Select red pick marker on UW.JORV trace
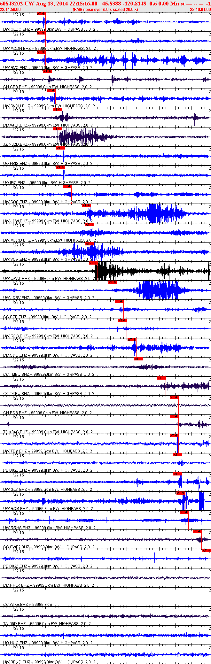 pos(113,282)
